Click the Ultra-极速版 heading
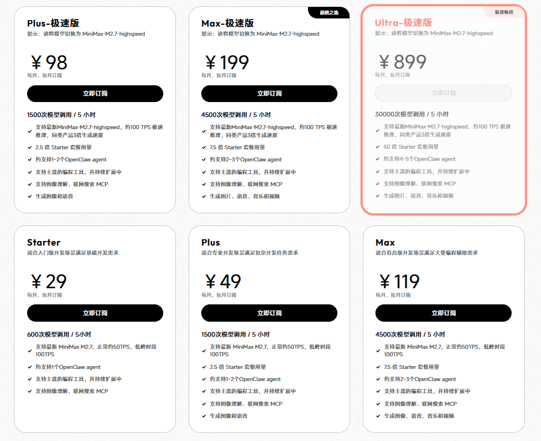Image resolution: width=541 pixels, height=441 pixels. point(403,22)
